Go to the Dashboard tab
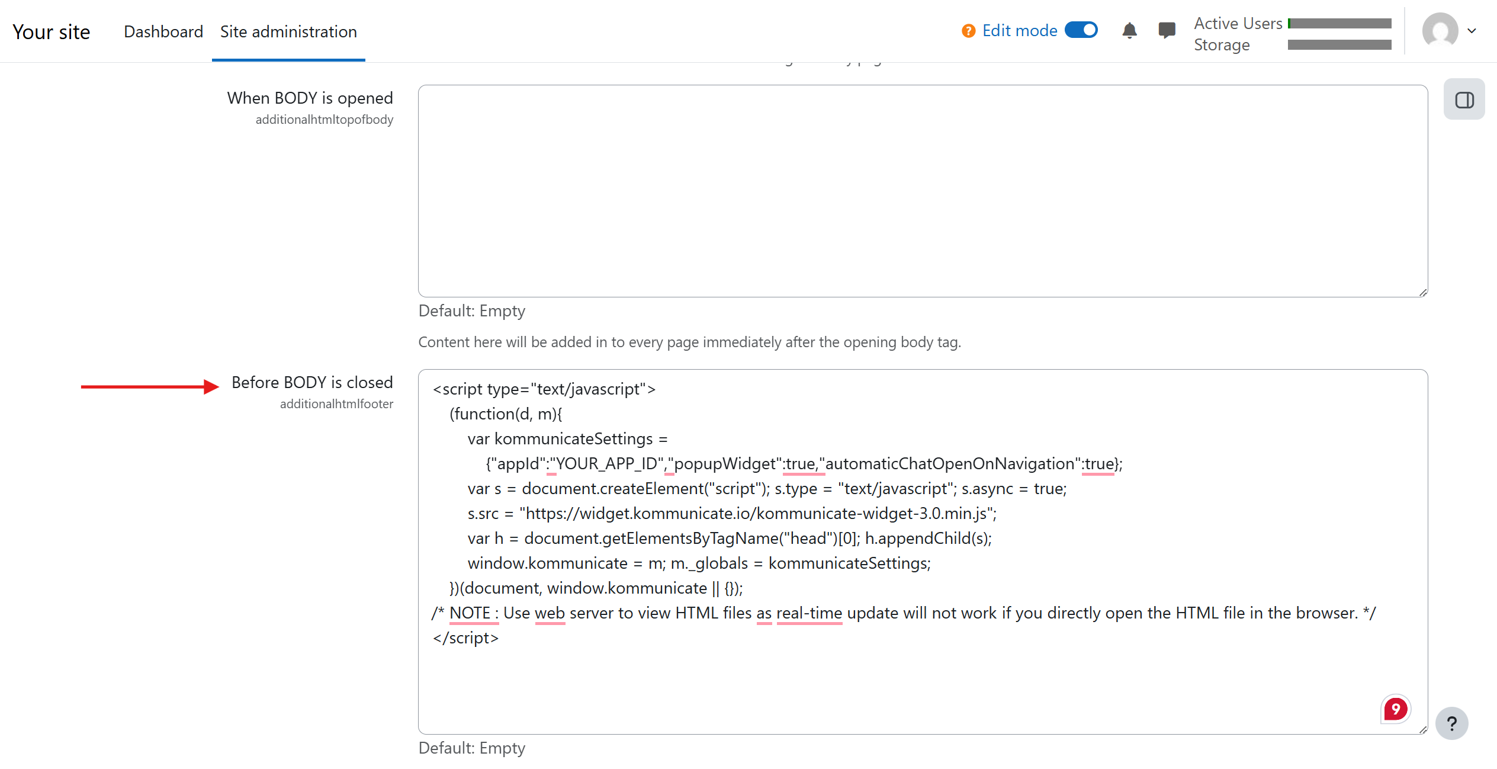The height and width of the screenshot is (769, 1497). tap(163, 31)
